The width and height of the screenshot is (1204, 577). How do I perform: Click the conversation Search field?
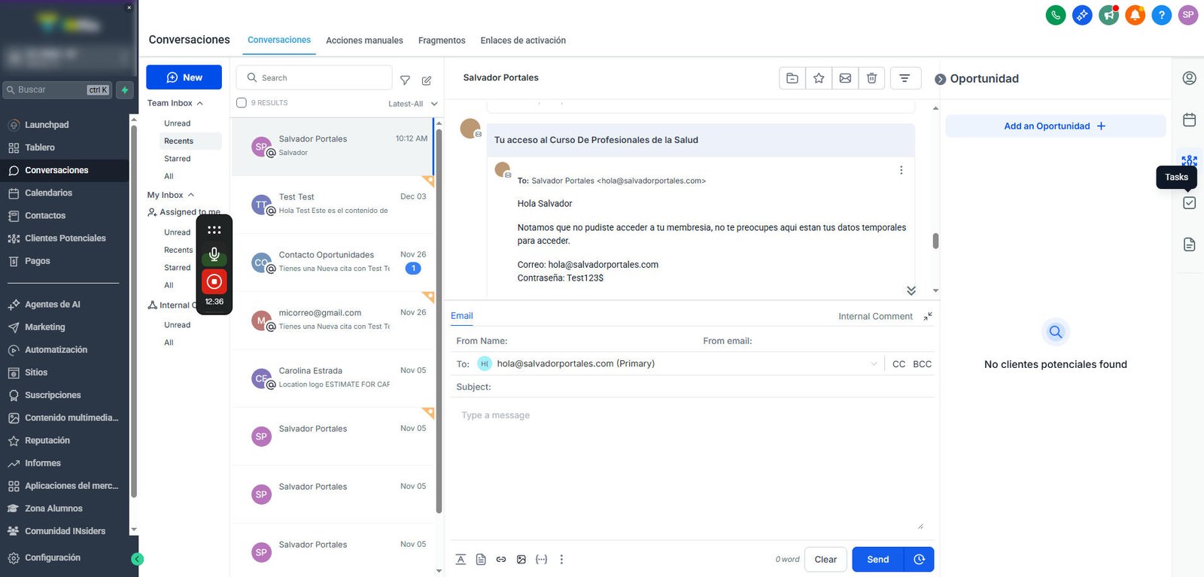(x=315, y=77)
